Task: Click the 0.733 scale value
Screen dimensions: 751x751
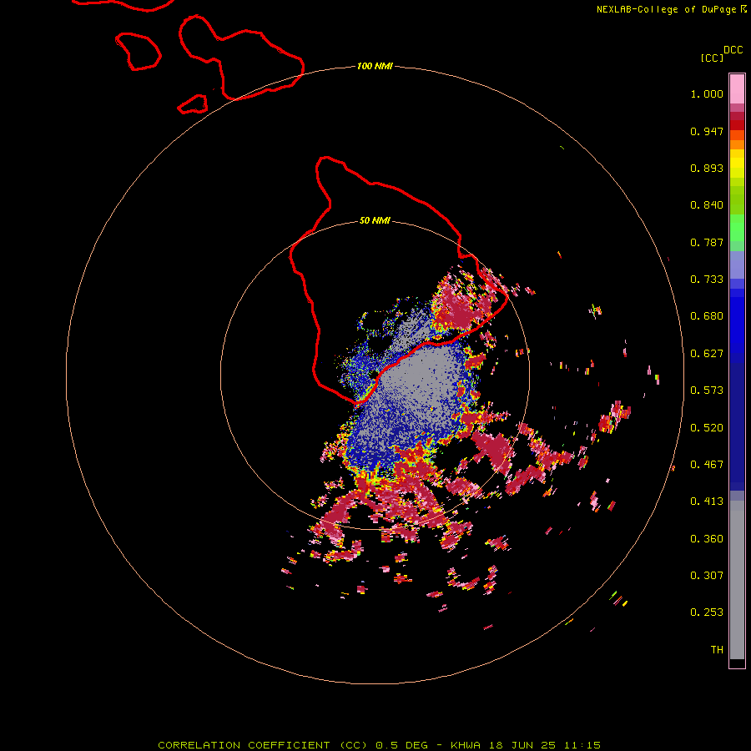Action: [x=707, y=280]
